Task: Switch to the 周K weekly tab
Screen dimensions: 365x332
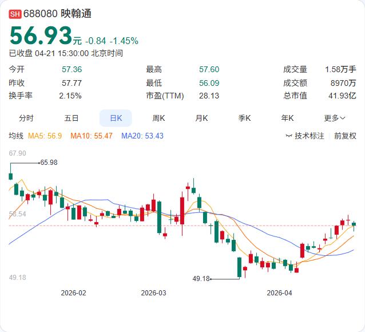Action: tap(158, 118)
